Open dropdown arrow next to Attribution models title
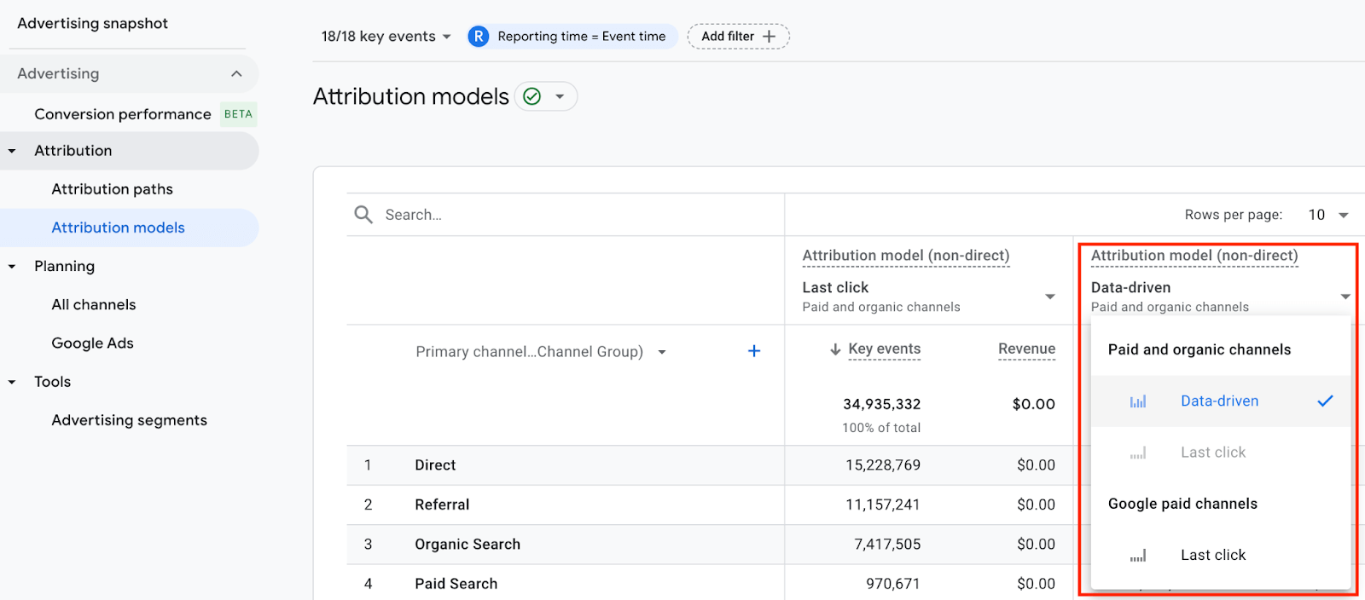Image resolution: width=1365 pixels, height=600 pixels. (x=560, y=96)
